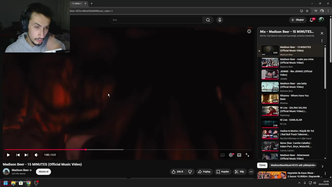332x187 pixels.
Task: Open Chrome media controls icon
Action: pyautogui.click(x=316, y=11)
